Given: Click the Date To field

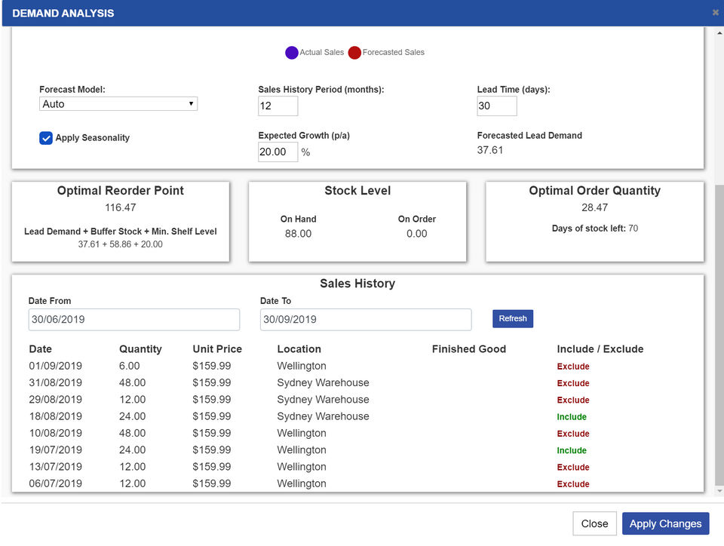Looking at the screenshot, I should point(365,319).
